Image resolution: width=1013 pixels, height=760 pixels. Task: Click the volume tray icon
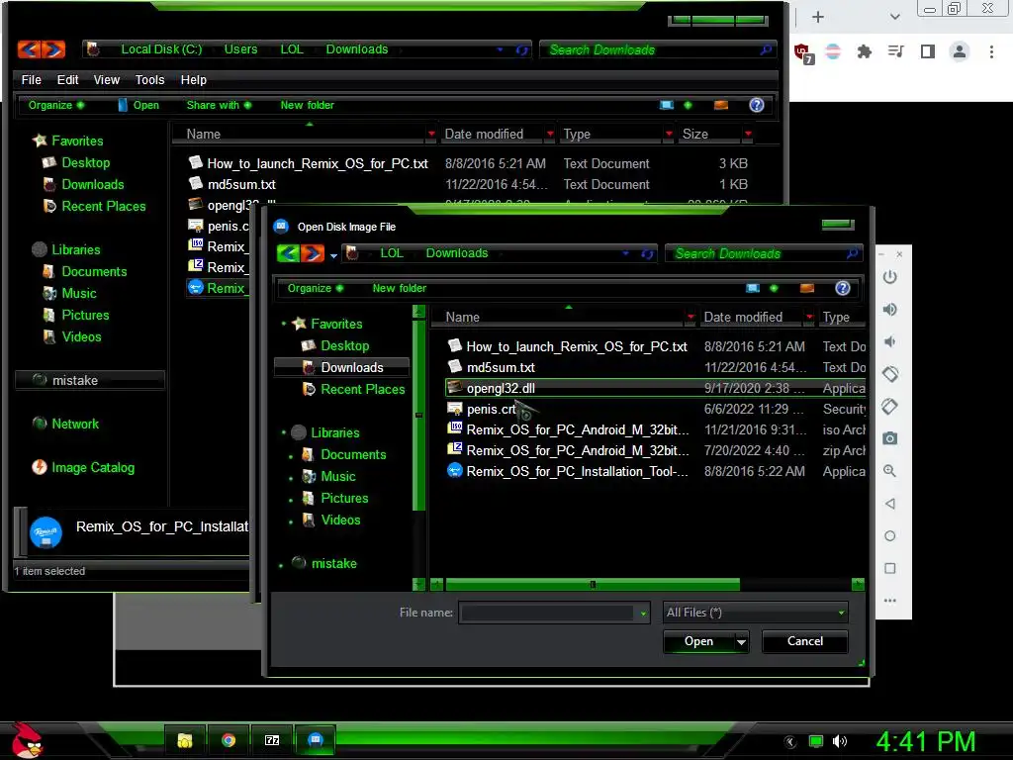[839, 741]
